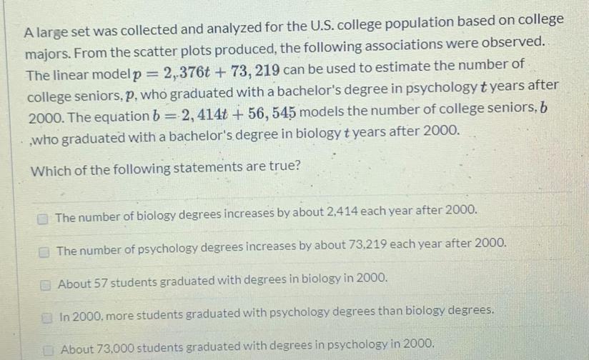The height and width of the screenshot is (360, 589).
Task: Click the answer text about psychology increasing by 73,219
Action: [x=282, y=246]
